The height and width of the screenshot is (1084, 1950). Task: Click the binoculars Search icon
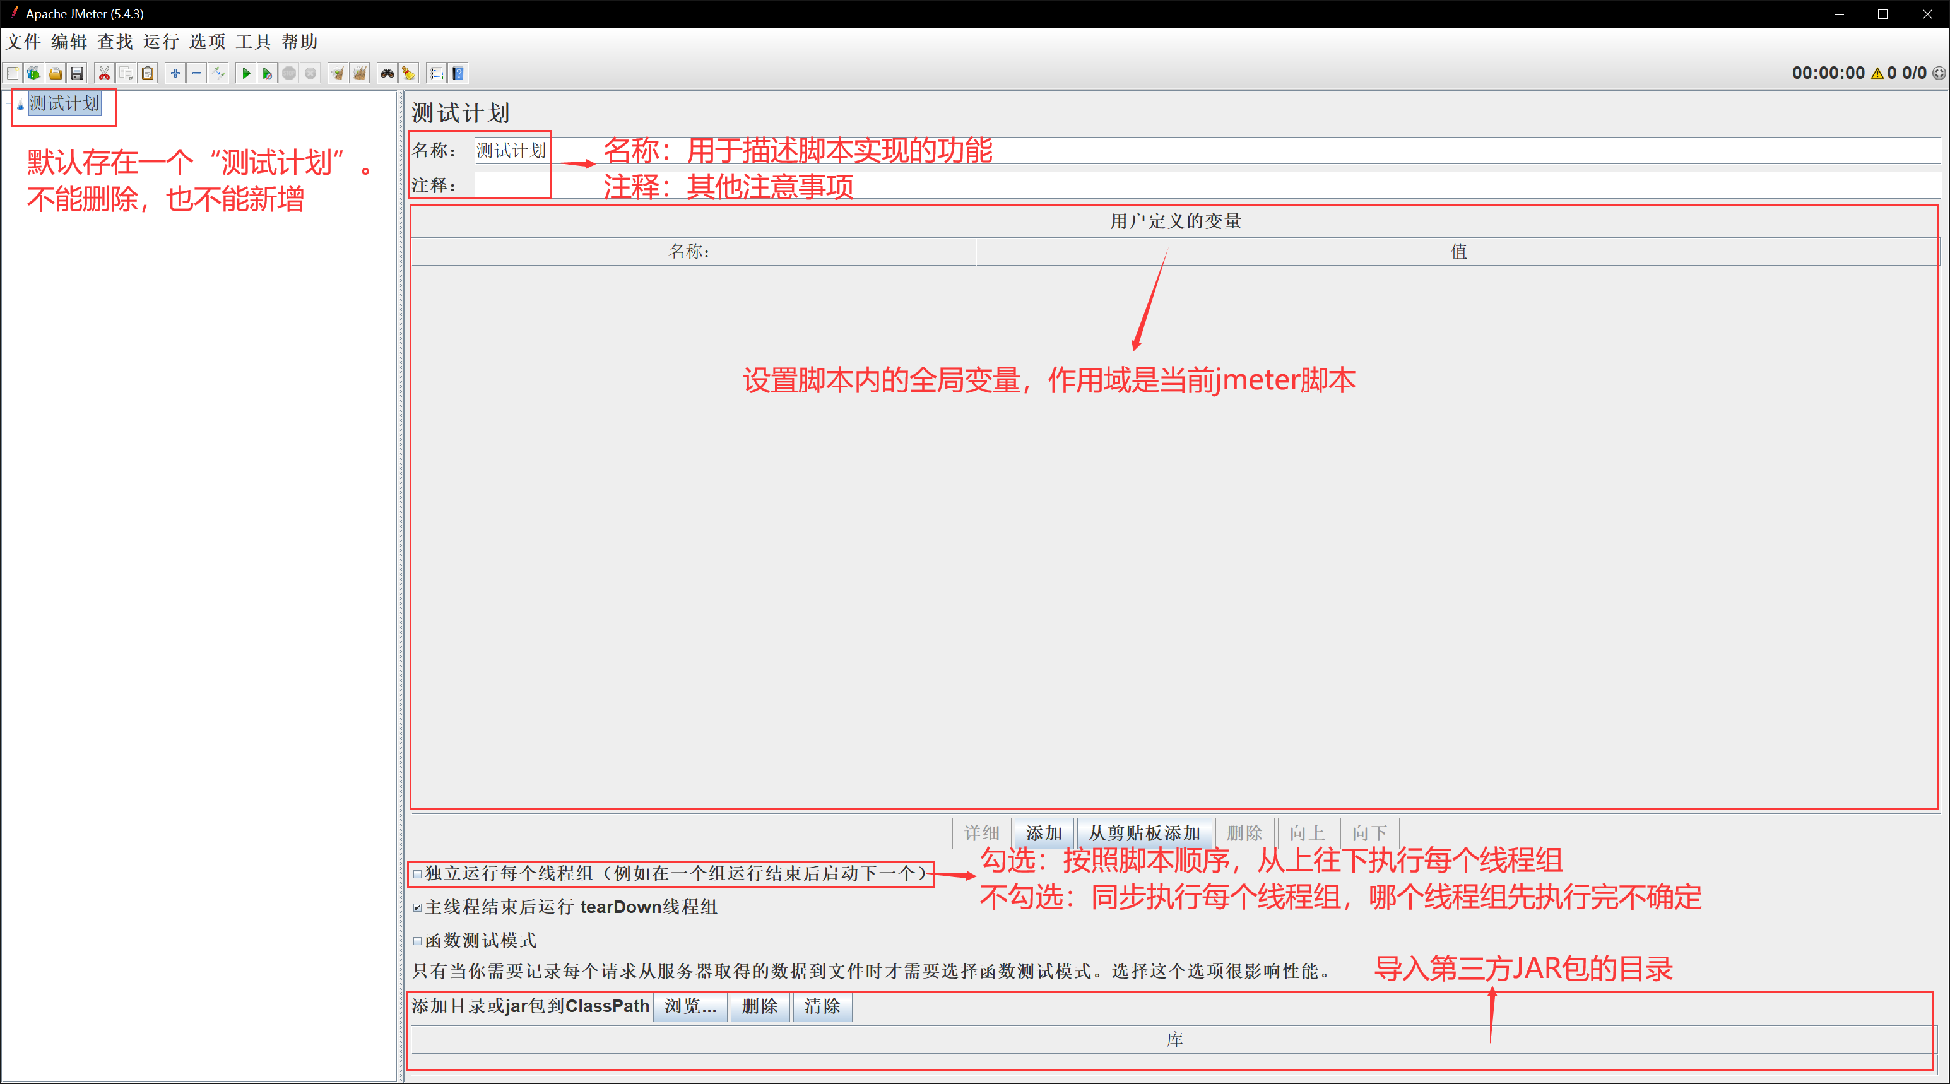387,73
